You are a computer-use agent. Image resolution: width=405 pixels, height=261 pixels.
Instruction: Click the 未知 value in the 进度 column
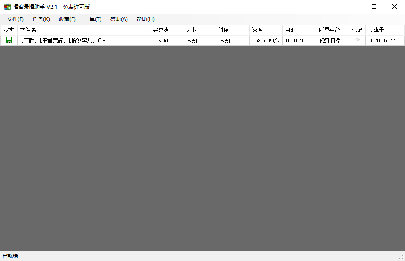coord(225,40)
